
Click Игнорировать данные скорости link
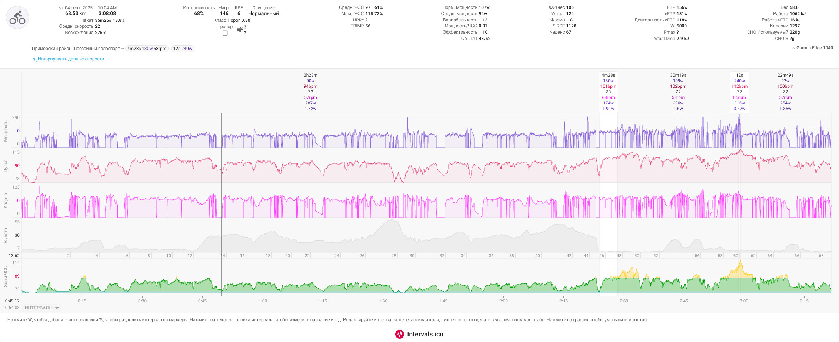click(71, 59)
